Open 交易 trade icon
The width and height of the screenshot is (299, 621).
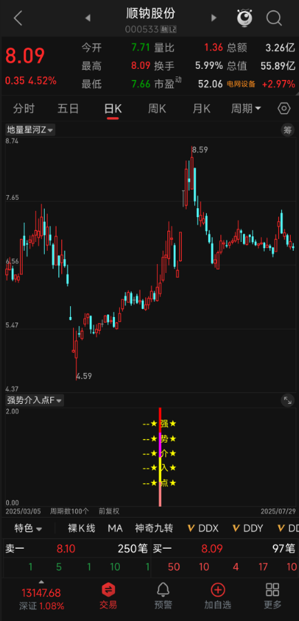point(108,597)
